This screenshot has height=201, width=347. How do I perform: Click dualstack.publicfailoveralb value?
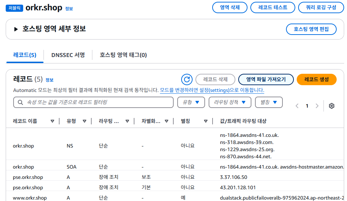[282, 198]
